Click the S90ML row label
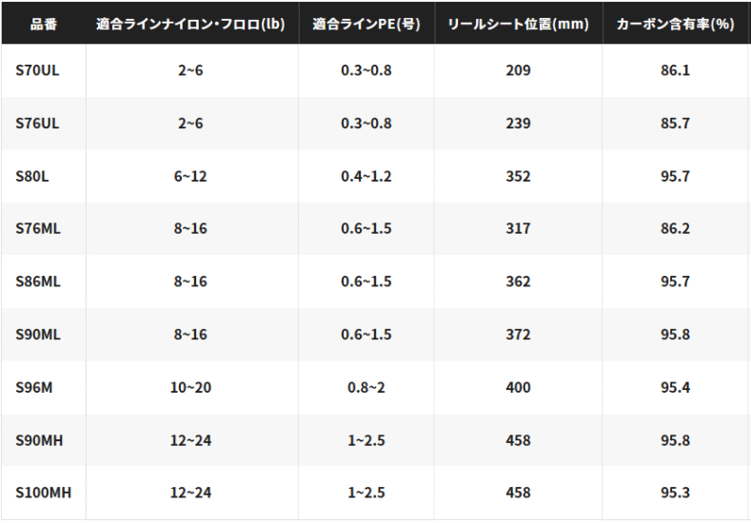The image size is (751, 523). point(38,335)
